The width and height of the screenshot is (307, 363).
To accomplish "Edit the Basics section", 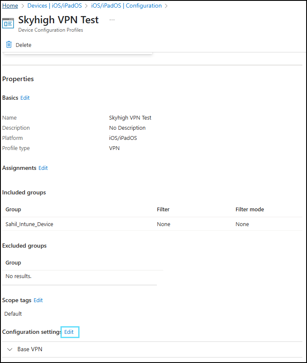I will pyautogui.click(x=25, y=98).
